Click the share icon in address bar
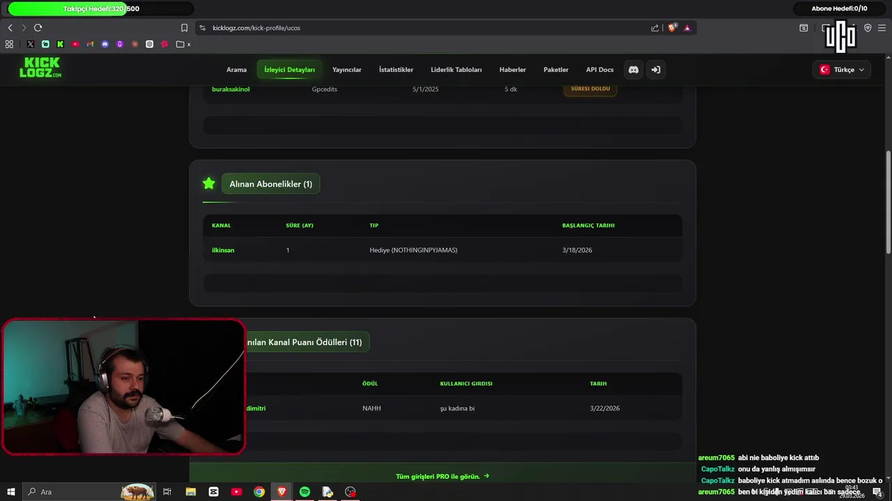Image resolution: width=892 pixels, height=501 pixels. 655,28
